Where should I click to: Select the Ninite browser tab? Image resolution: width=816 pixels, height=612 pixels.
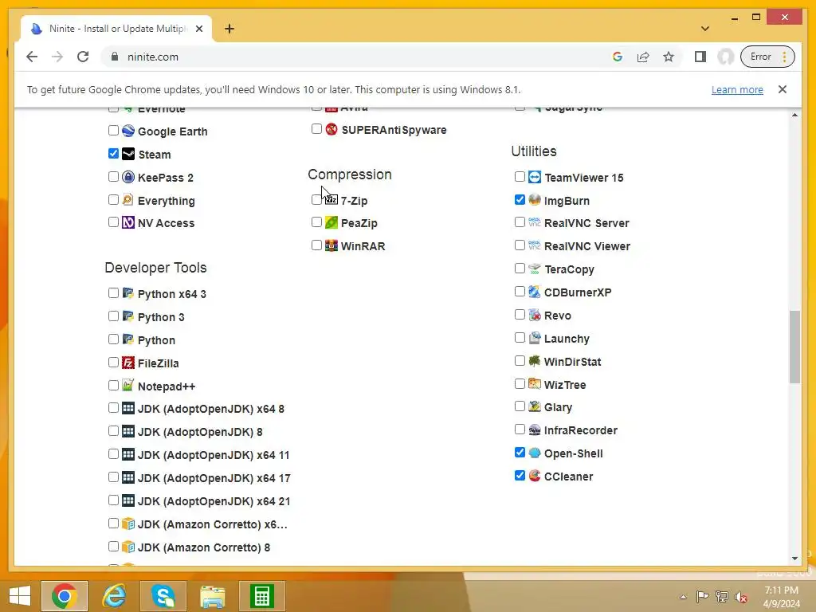116,29
